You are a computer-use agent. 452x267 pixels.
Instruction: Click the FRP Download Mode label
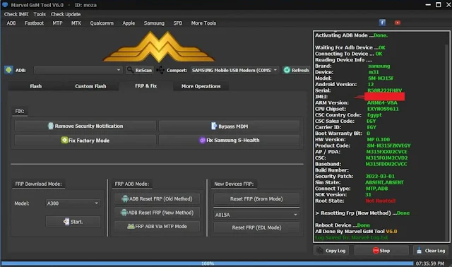(38, 184)
